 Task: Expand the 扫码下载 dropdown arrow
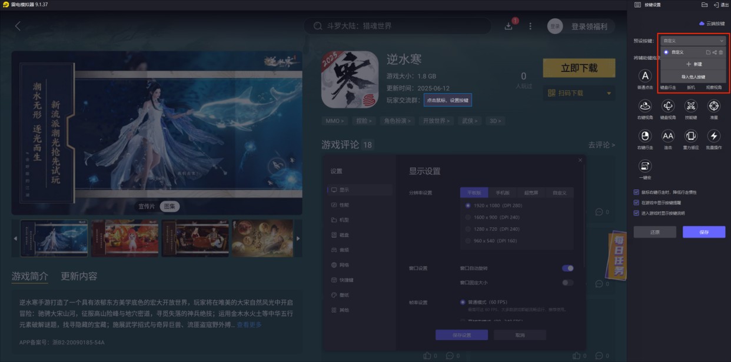pyautogui.click(x=609, y=93)
